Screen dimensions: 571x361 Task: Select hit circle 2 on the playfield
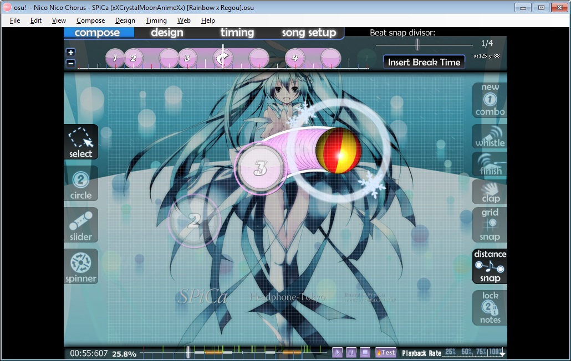pos(194,220)
